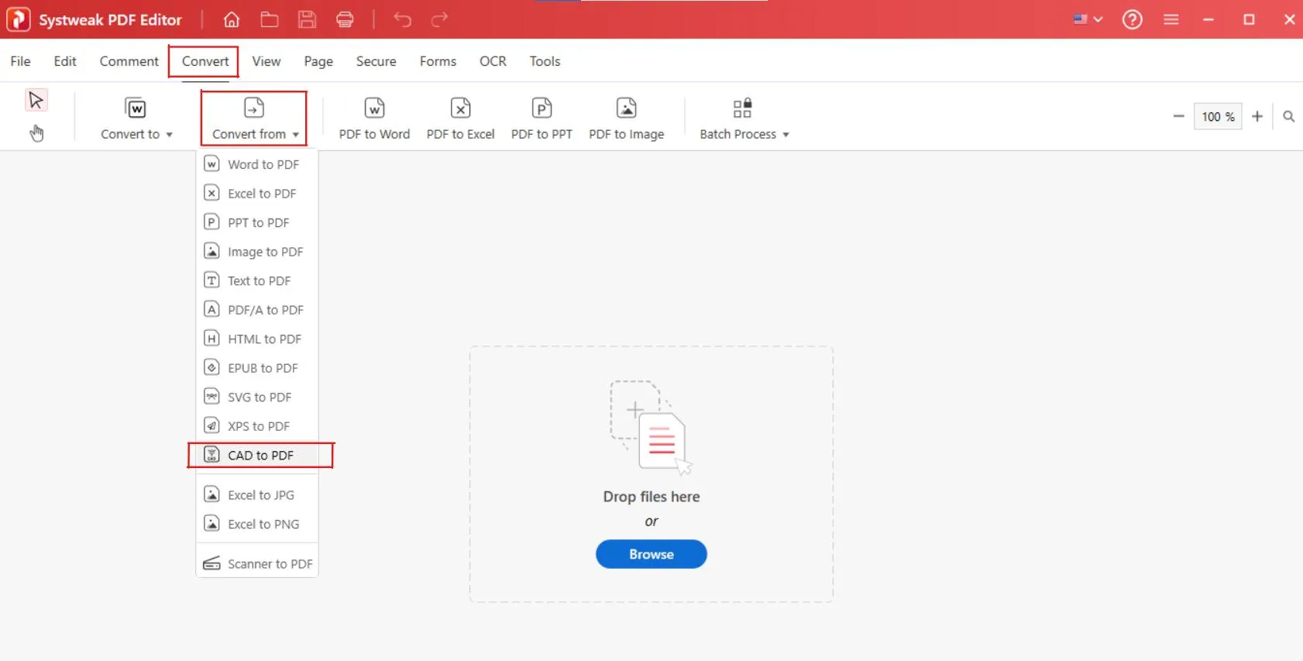This screenshot has width=1303, height=661.
Task: Switch to the OCR tab
Action: pos(493,61)
